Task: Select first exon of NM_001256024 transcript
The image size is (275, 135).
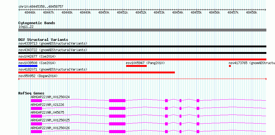Action: click(36, 101)
